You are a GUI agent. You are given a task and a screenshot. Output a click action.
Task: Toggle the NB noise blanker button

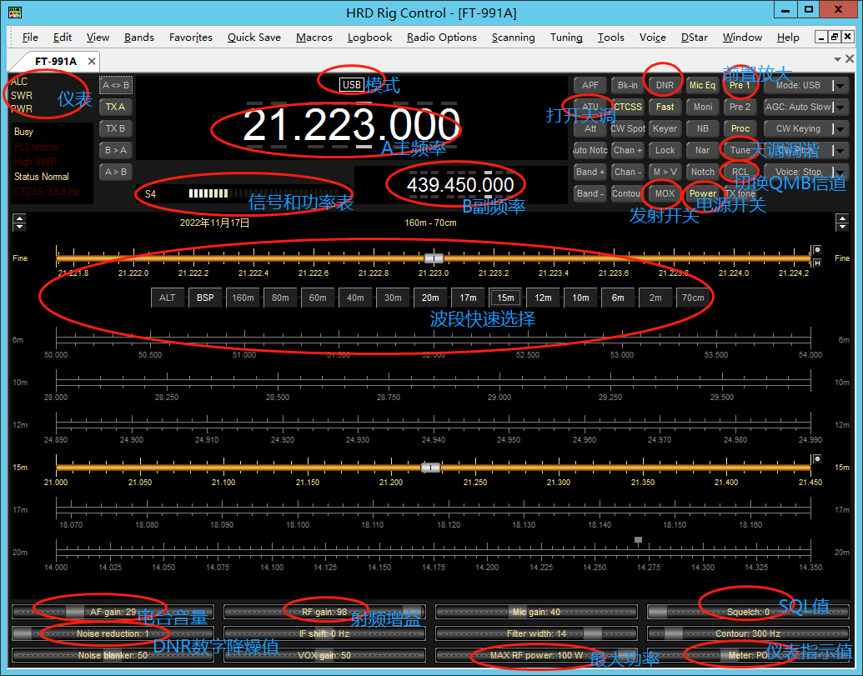click(702, 128)
